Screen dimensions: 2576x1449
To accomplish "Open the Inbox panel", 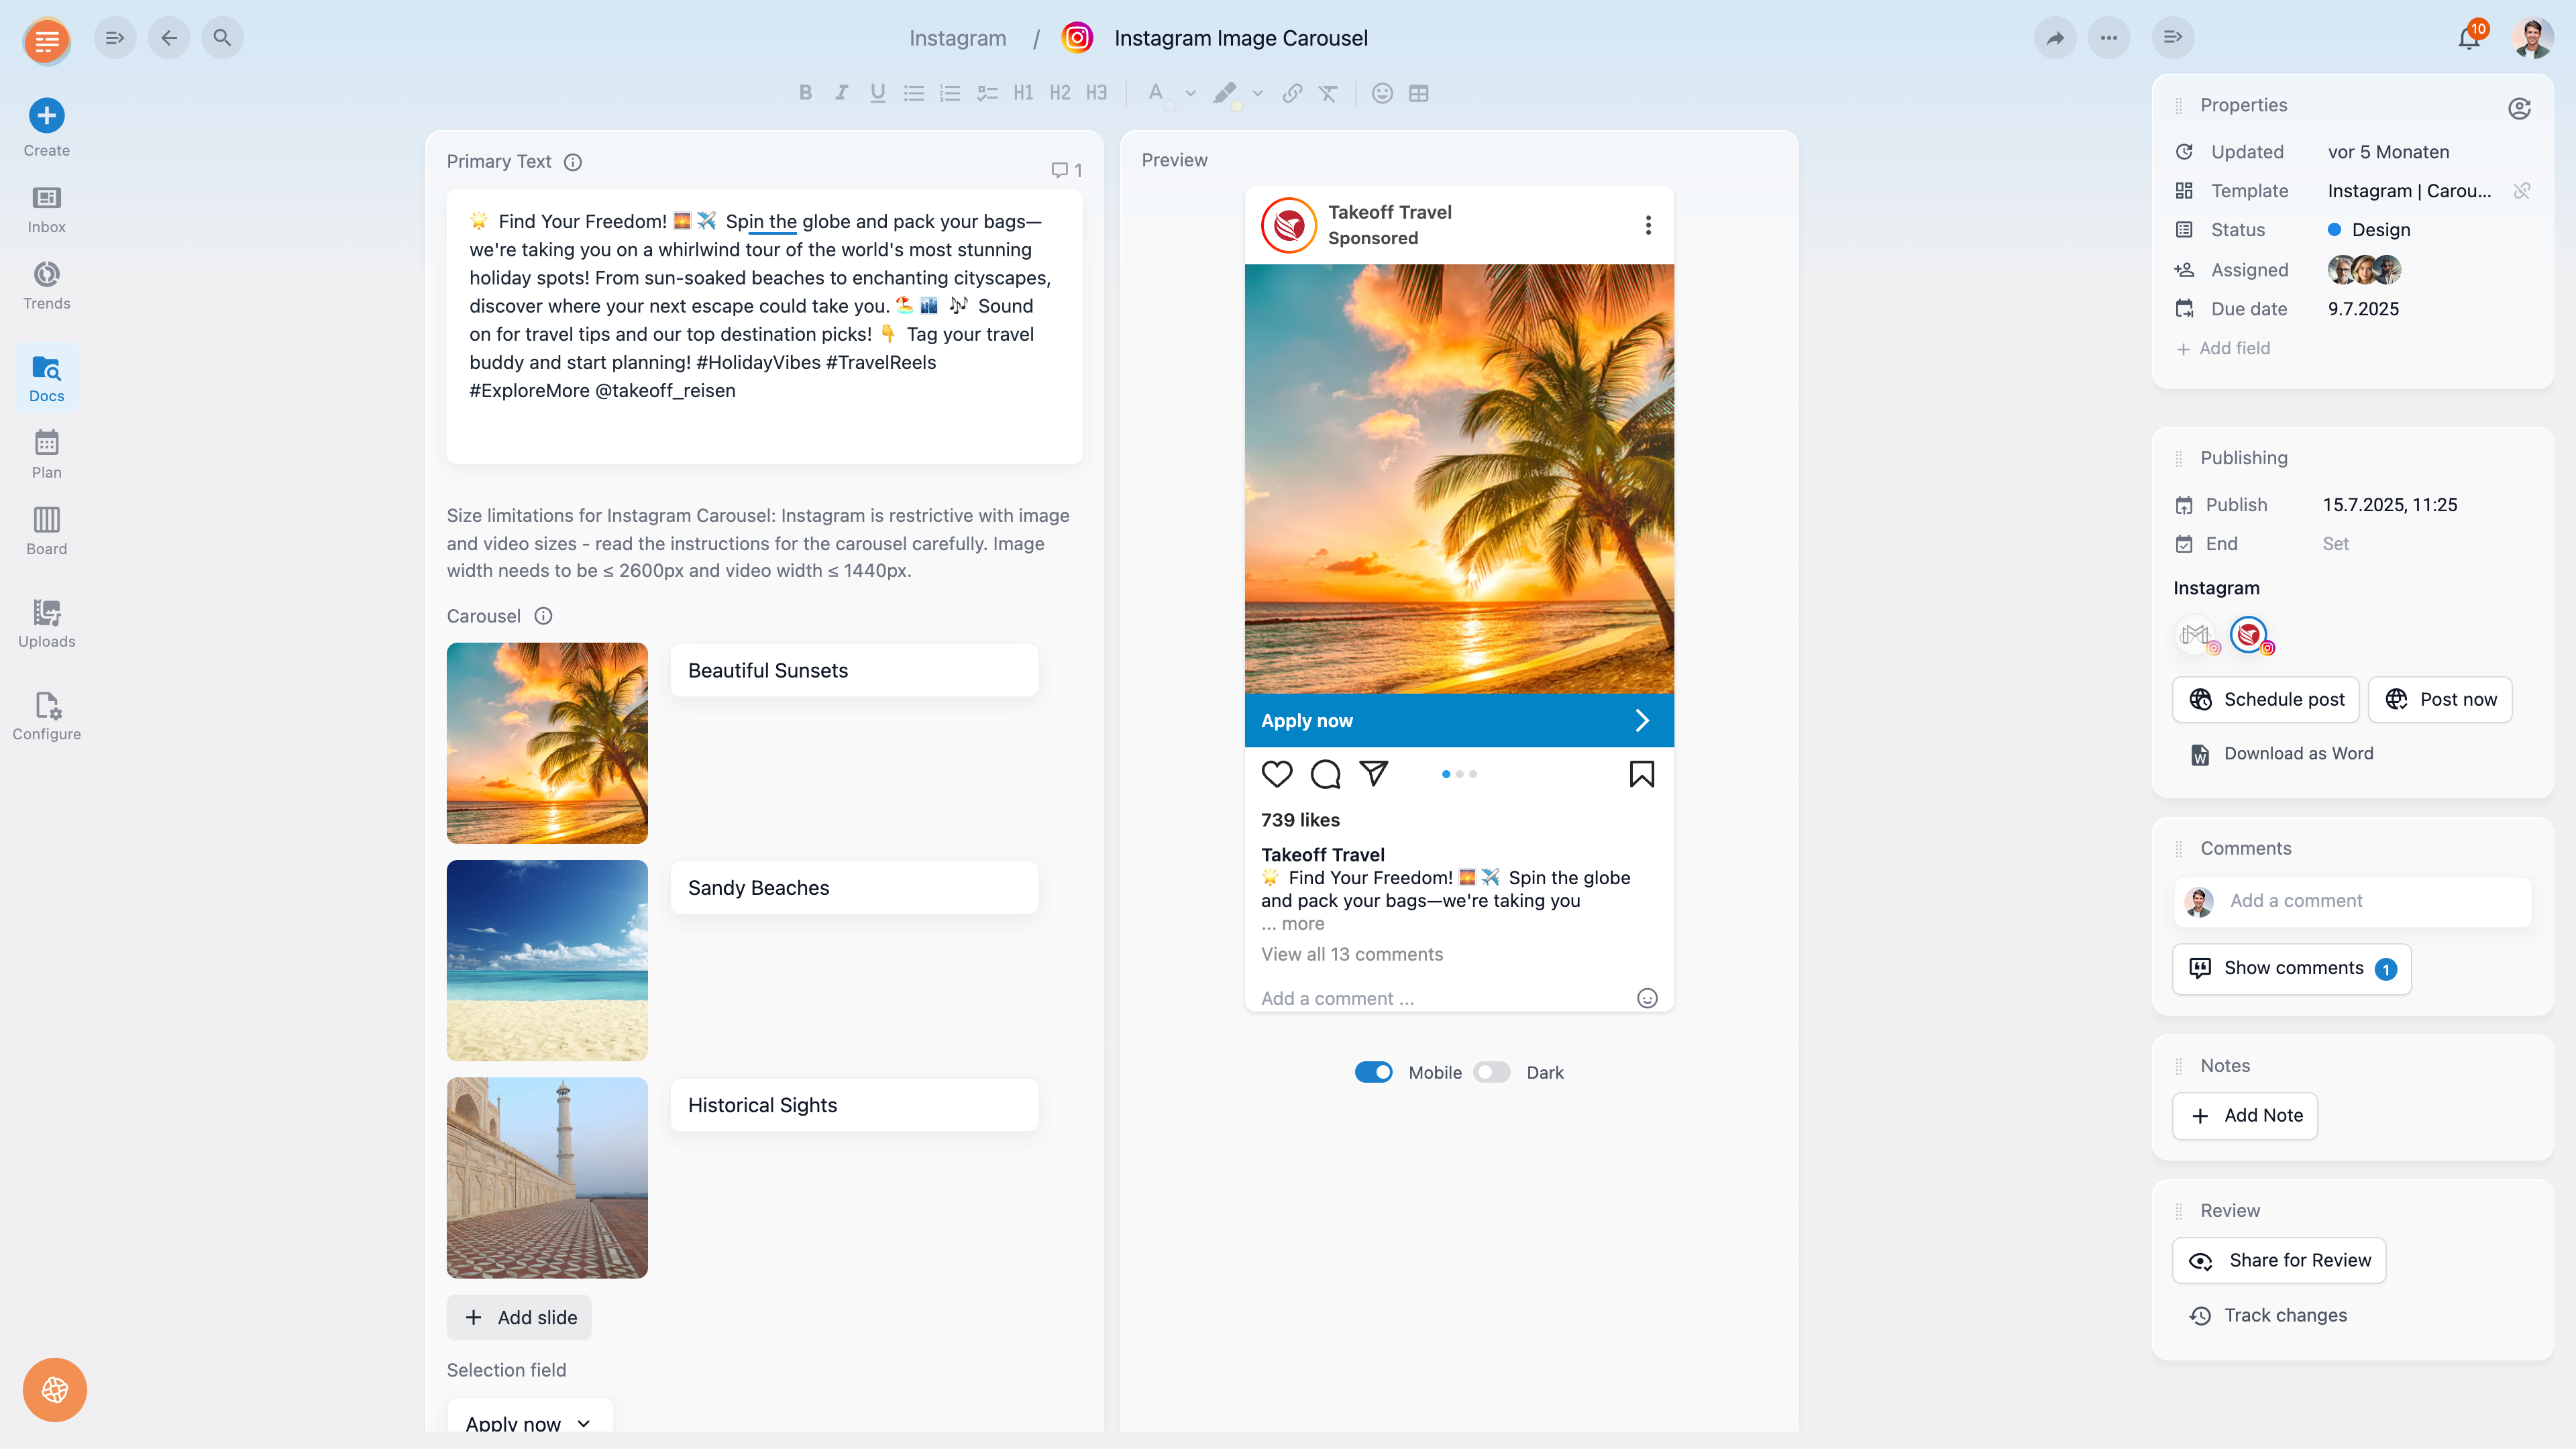I will click(46, 208).
